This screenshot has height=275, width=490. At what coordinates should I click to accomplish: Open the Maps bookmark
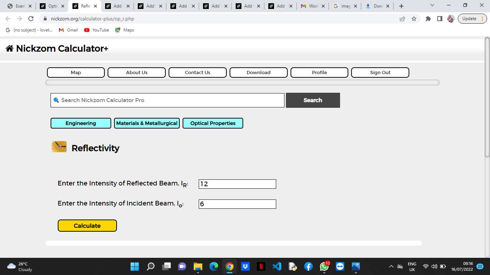tap(124, 30)
